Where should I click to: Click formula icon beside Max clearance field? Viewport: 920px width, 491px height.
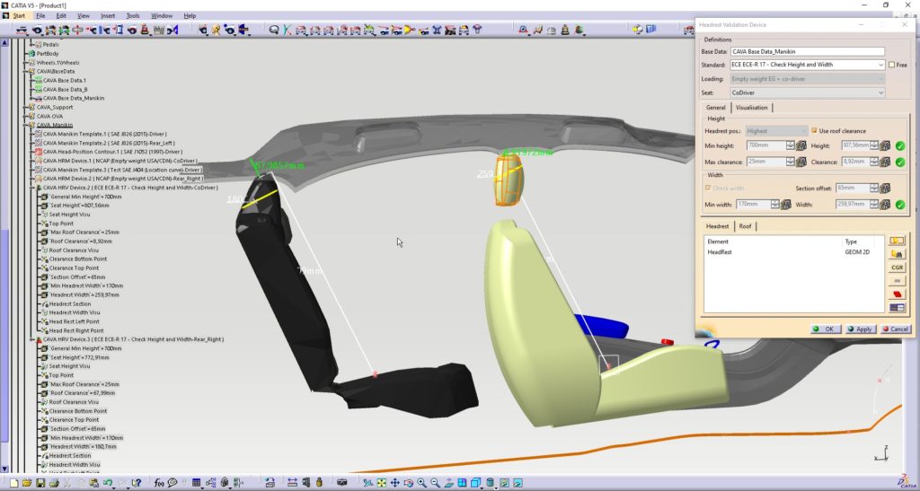[801, 162]
